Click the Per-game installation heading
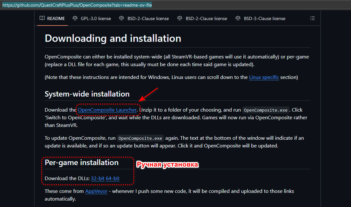Viewport: 351px width, 207px height. pos(82,163)
